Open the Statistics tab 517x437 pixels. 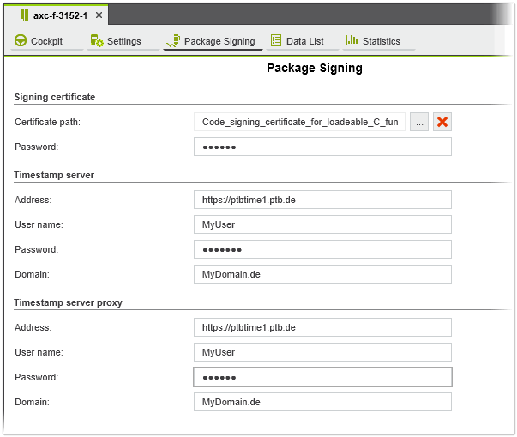tap(381, 41)
